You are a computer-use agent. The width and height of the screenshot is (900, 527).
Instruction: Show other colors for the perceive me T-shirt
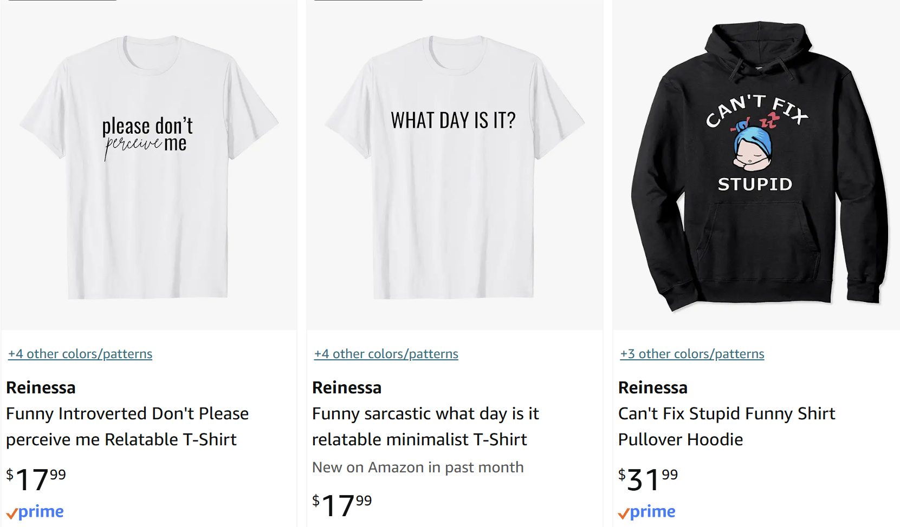coord(80,354)
